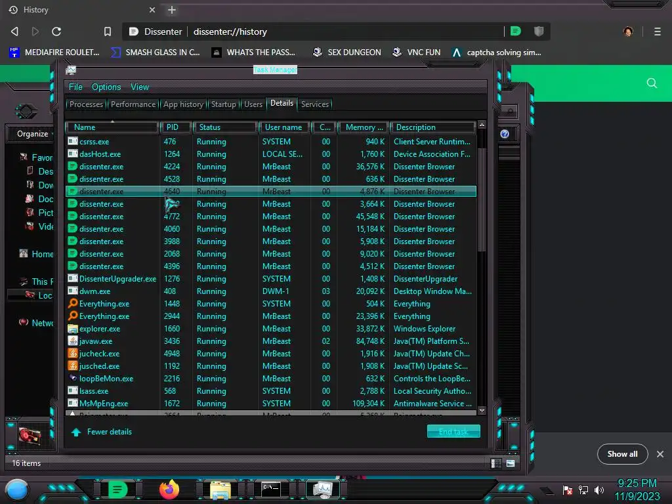The height and width of the screenshot is (504, 672).
Task: Open the WHATS THE PASS... bookmark
Action: (x=254, y=52)
